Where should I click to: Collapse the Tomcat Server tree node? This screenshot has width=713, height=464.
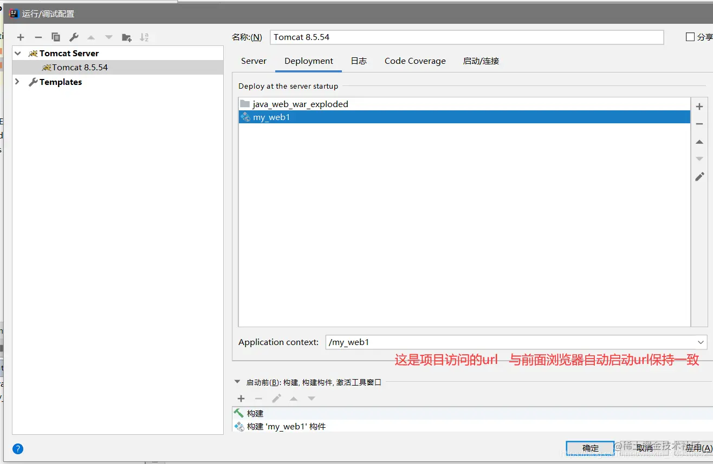pos(18,54)
